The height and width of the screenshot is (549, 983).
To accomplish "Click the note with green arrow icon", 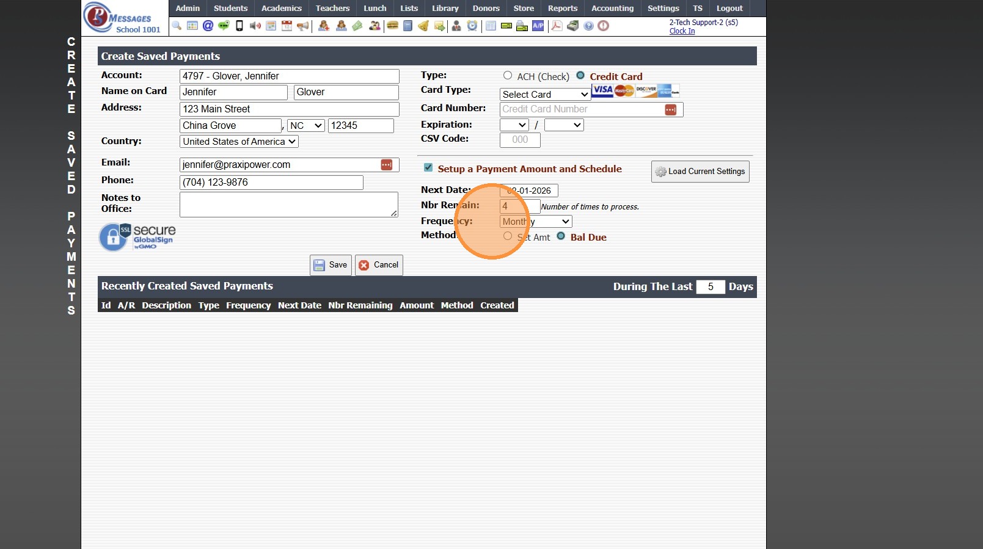I will click(x=439, y=26).
